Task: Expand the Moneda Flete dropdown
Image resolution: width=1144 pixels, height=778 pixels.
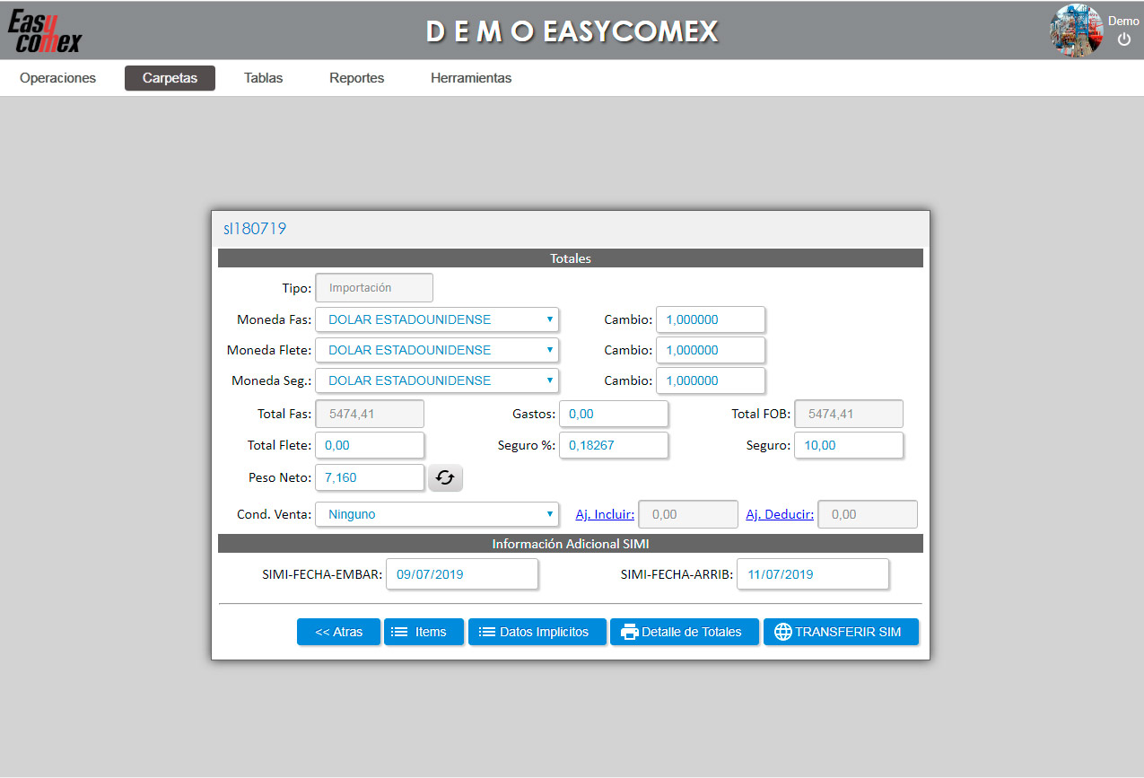Action: pos(437,350)
